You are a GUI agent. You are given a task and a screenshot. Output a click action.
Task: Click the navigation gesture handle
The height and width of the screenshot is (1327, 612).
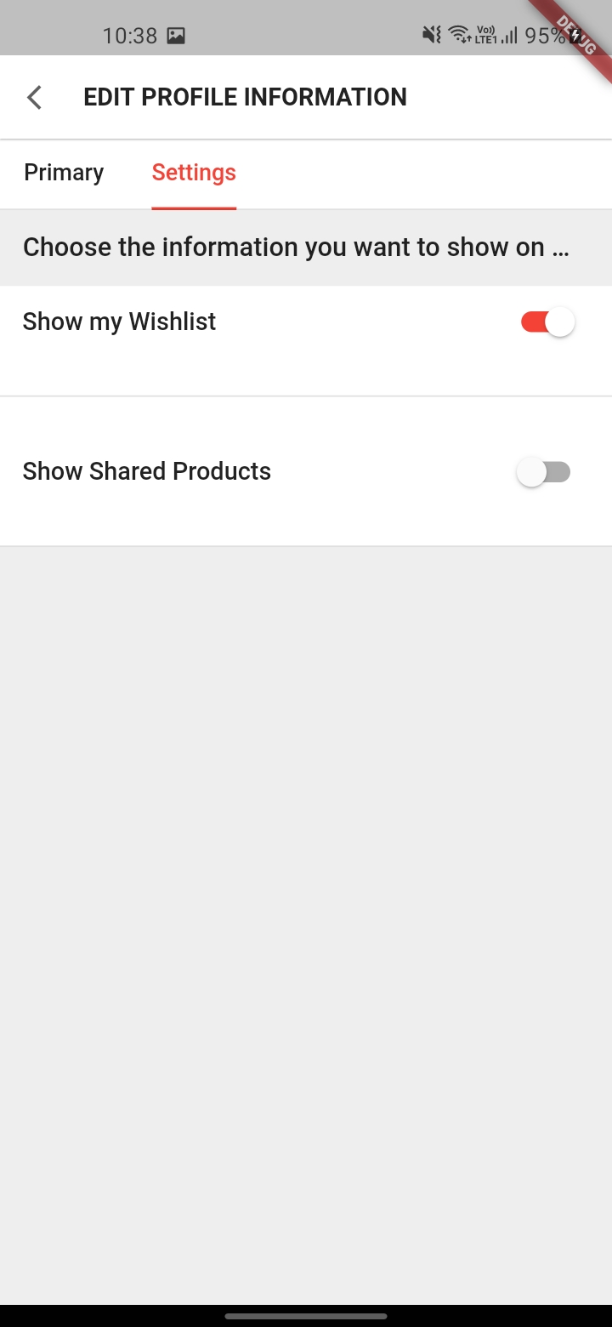coord(306,1313)
